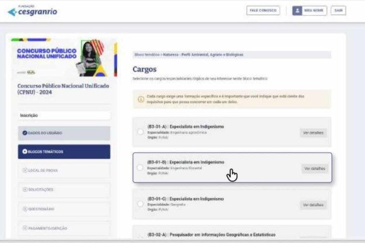
Task: Click the Blocos Temáticos step icon
Action: [x=25, y=152]
